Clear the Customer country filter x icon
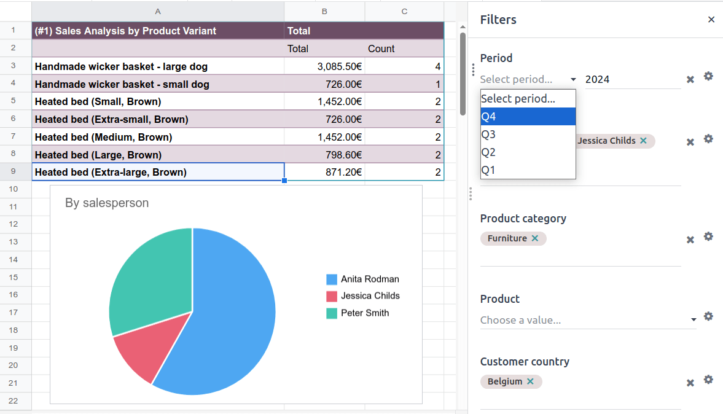Viewport: 723px width, 414px height. pos(690,383)
